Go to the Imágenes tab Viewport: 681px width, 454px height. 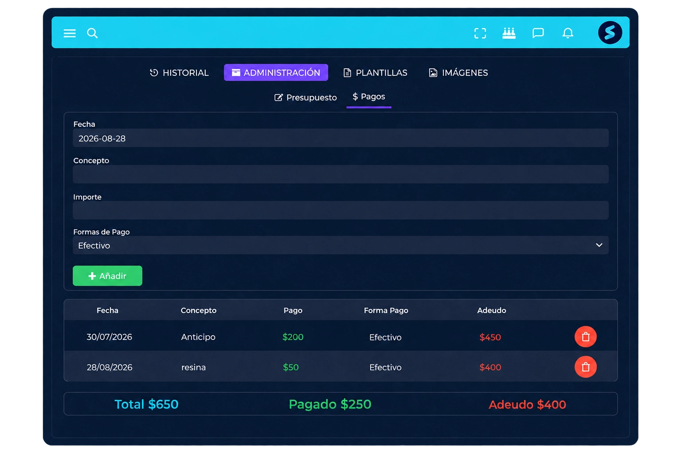(x=458, y=73)
